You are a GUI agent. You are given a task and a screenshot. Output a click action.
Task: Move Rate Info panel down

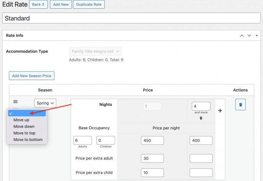(249, 36)
